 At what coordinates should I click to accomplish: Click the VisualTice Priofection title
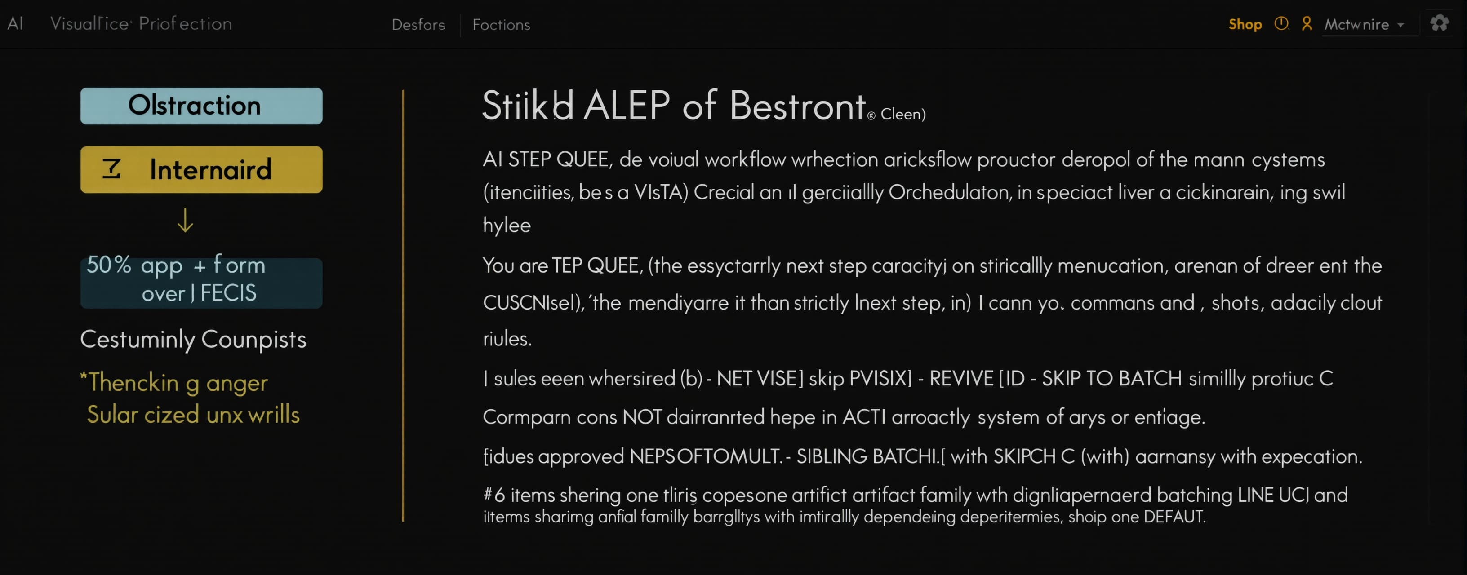coord(141,23)
